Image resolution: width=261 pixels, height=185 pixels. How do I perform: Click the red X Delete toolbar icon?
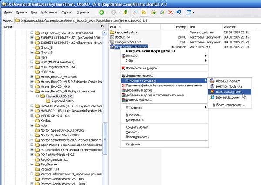point(171,13)
